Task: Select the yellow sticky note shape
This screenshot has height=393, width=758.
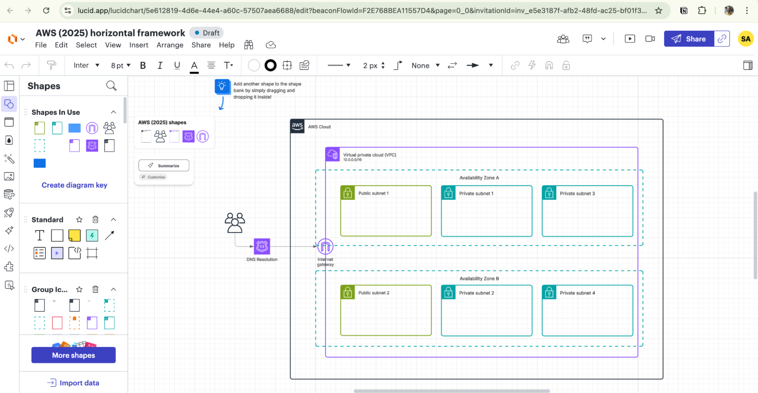Action: [74, 236]
